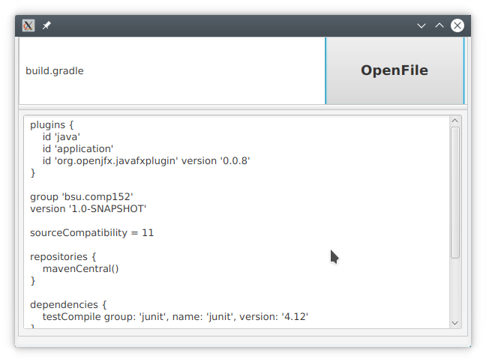This screenshot has height=362, width=486.
Task: Maximize window with the up chevron
Action: pyautogui.click(x=439, y=25)
